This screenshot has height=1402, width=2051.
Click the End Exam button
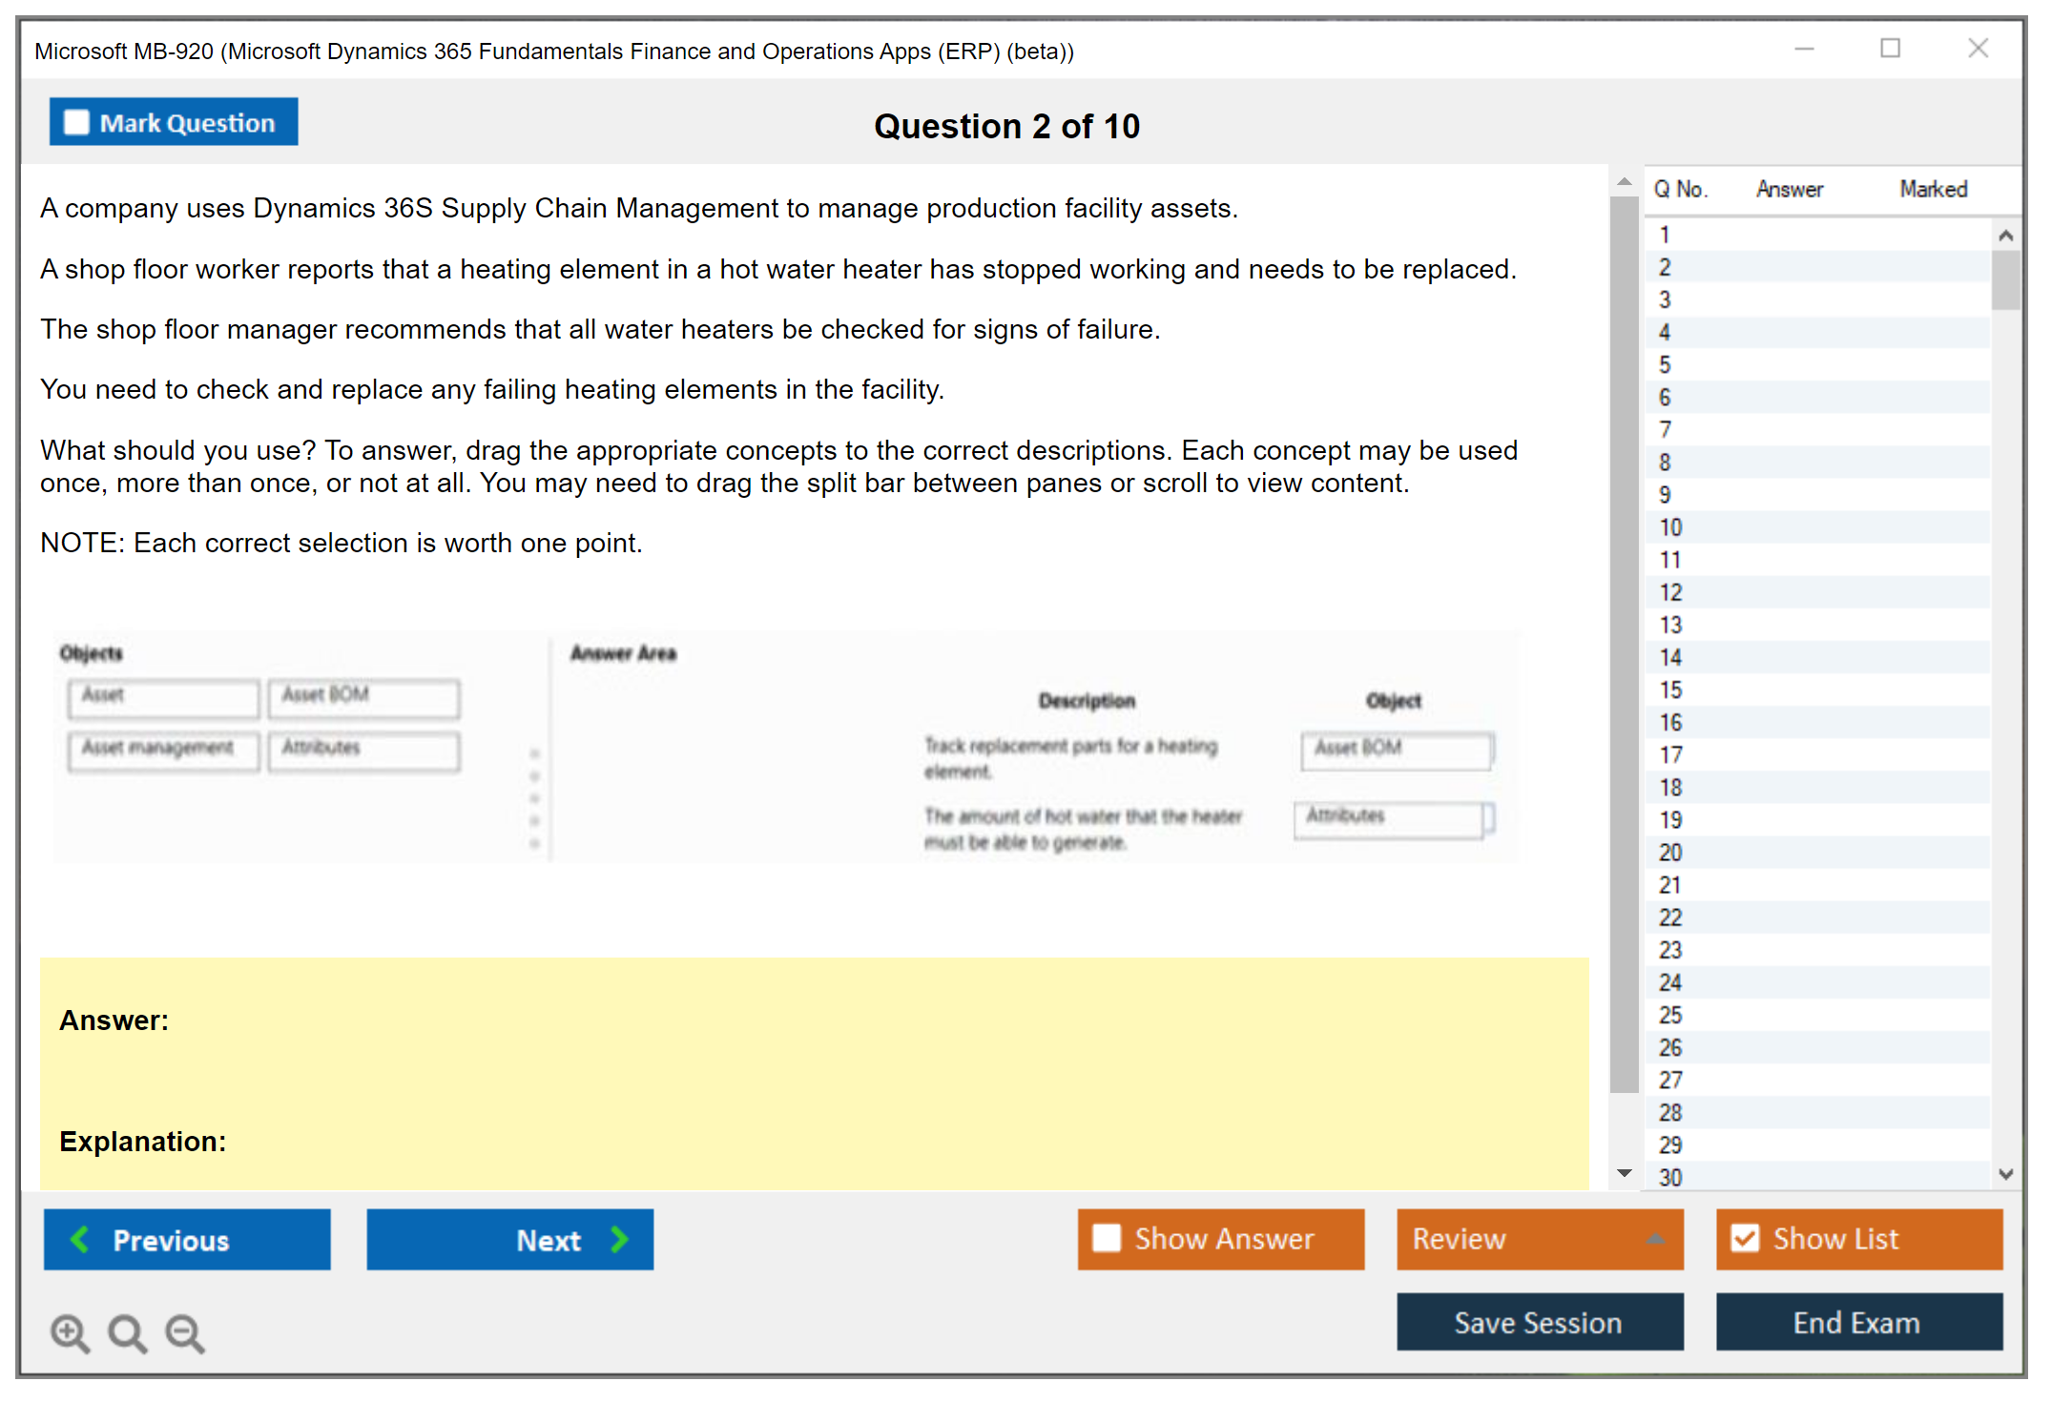tap(1857, 1323)
